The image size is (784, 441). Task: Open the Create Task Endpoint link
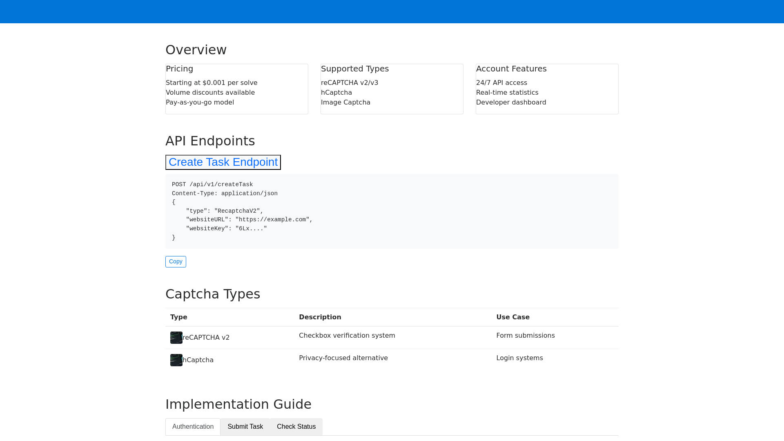coord(223,162)
